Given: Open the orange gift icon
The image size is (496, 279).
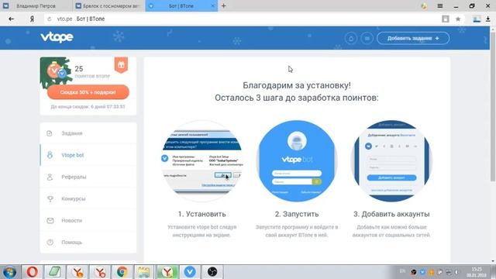Looking at the screenshot, I should pos(121,65).
